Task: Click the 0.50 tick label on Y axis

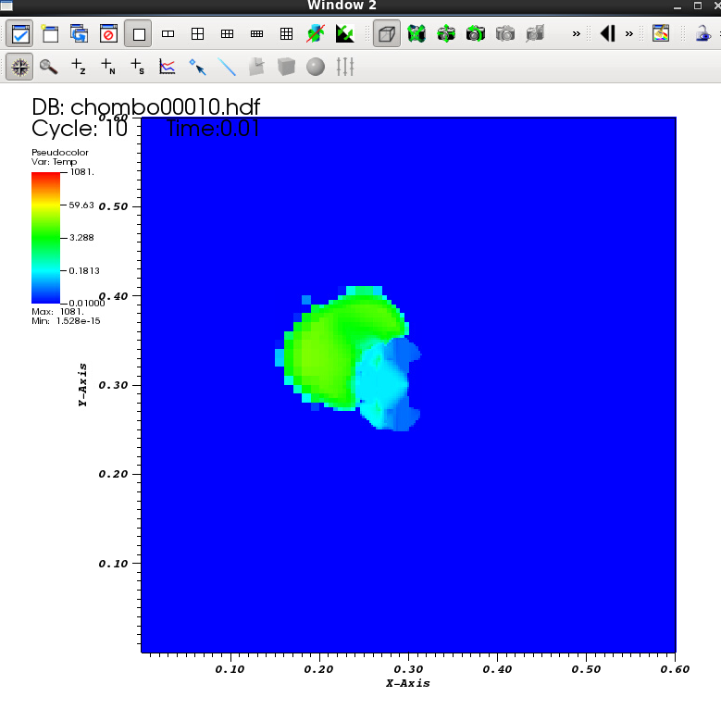Action: [113, 206]
